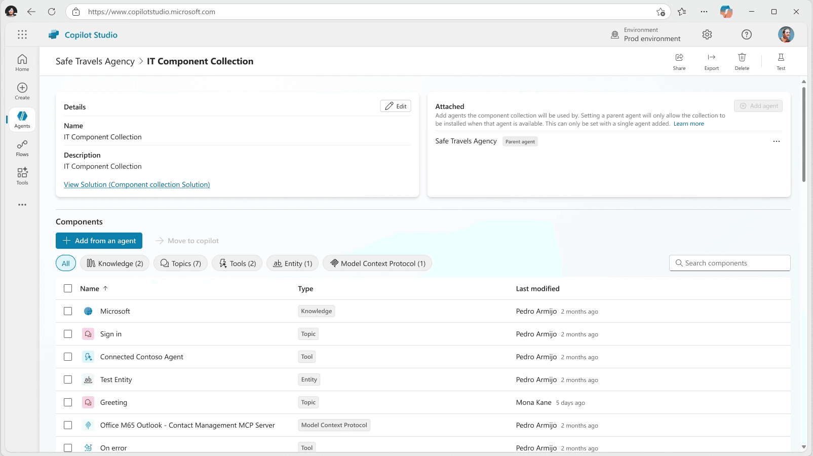Open the Learn more link
The height and width of the screenshot is (456, 813).
pos(689,124)
